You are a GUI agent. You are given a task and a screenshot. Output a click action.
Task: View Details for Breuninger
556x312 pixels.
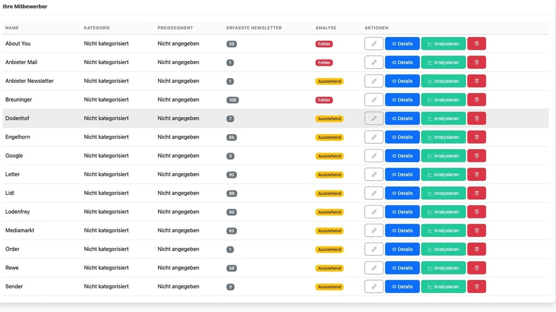tap(402, 100)
